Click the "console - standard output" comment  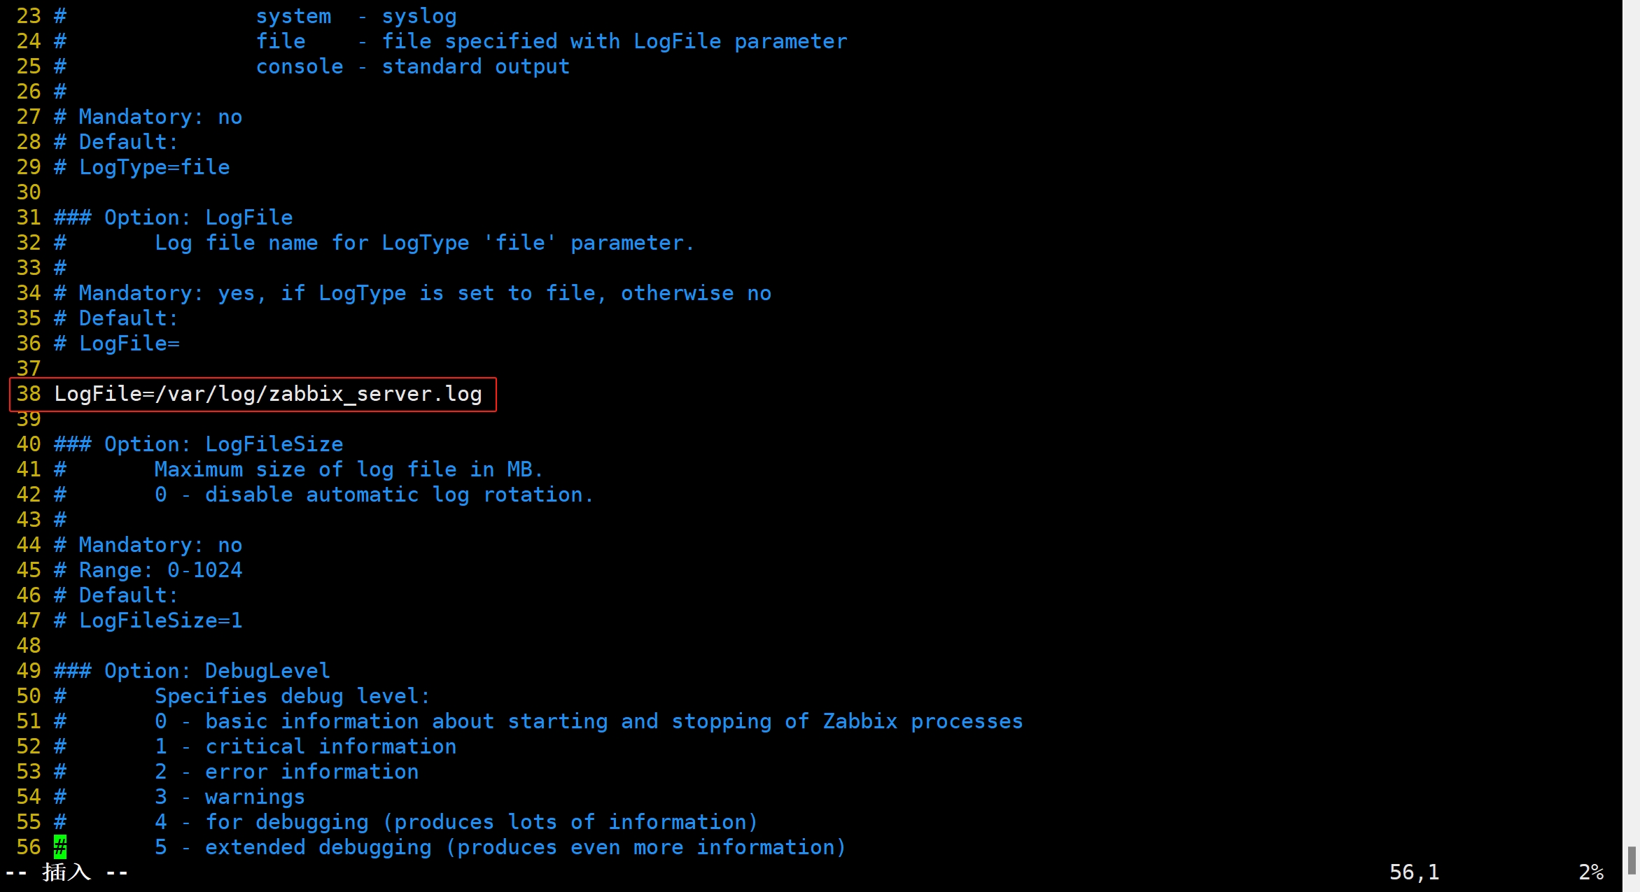pos(412,67)
